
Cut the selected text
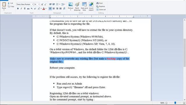click(10, 3)
